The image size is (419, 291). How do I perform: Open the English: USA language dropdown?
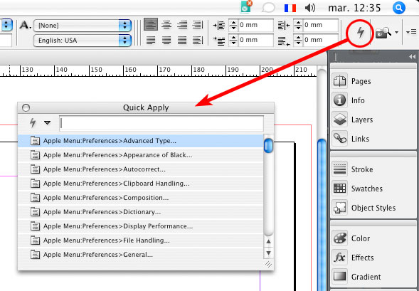point(83,41)
